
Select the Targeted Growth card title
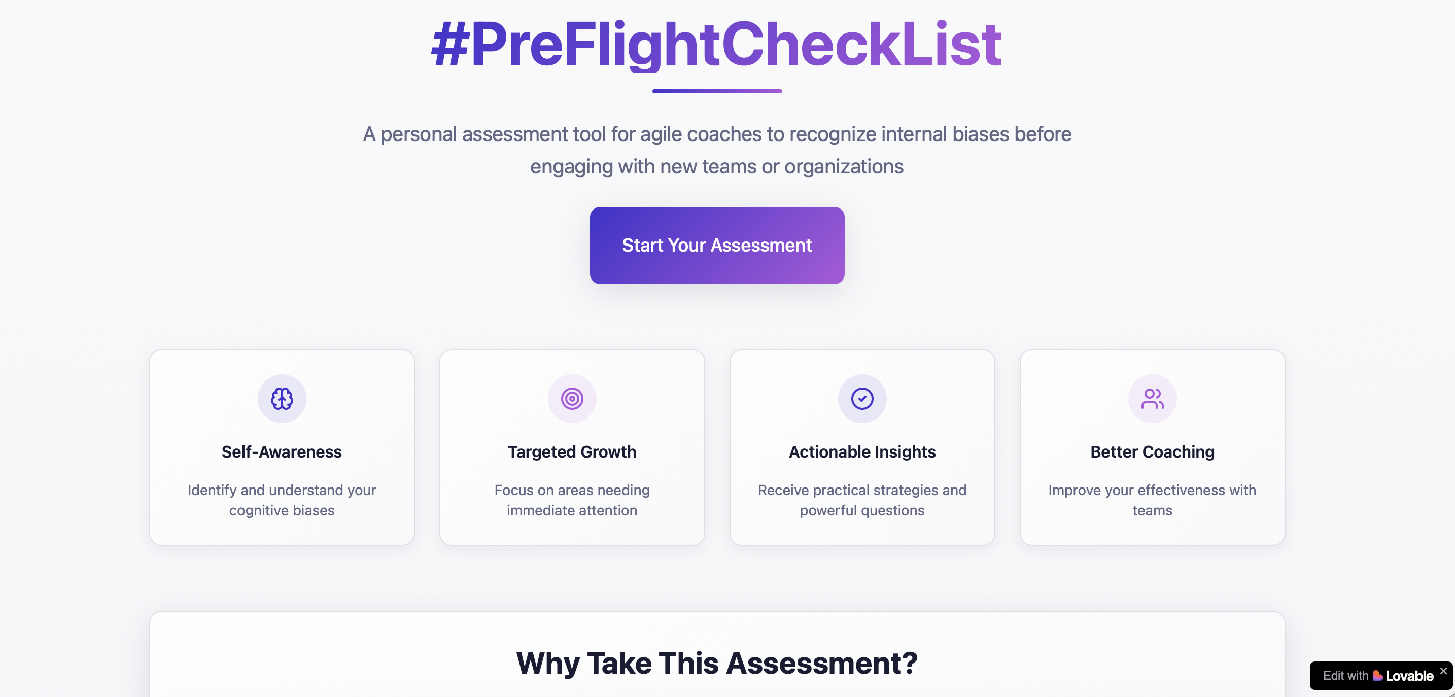pyautogui.click(x=572, y=452)
